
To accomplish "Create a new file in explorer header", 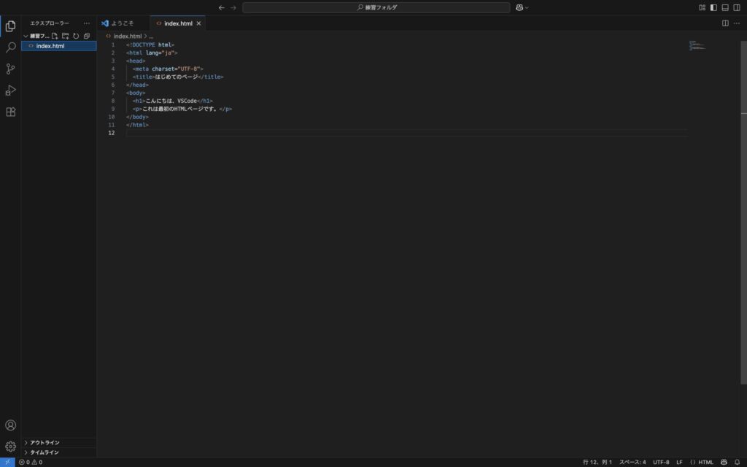I will pos(55,36).
